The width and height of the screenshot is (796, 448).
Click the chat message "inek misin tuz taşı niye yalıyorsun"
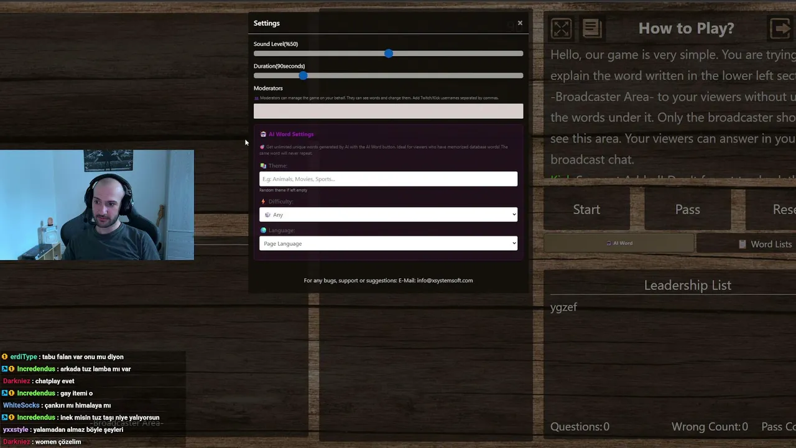109,418
